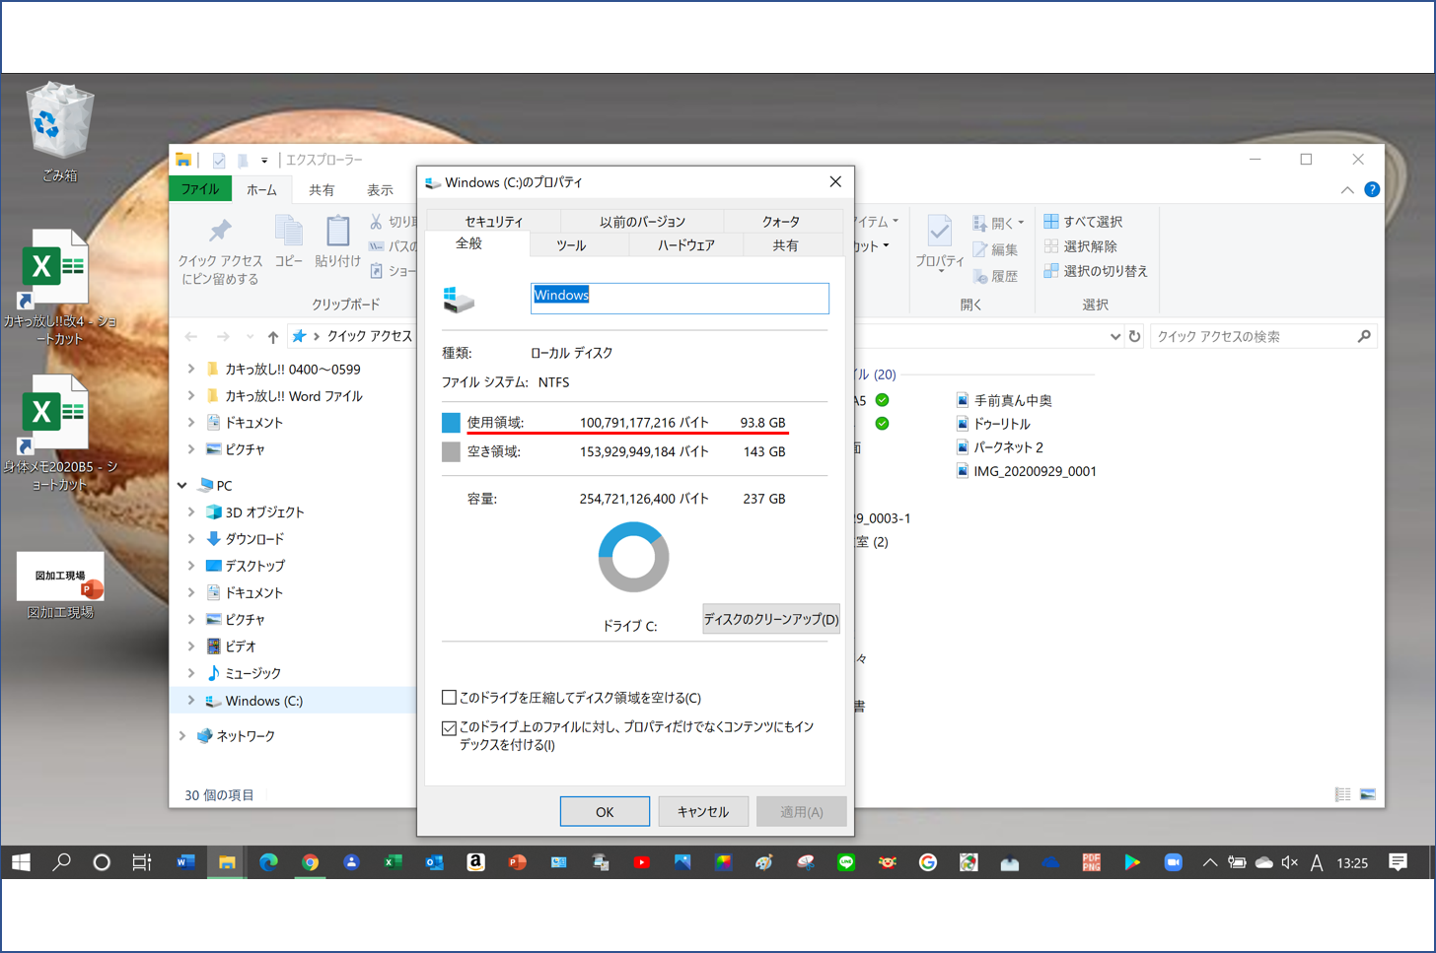Open Task View on taskbar
The height and width of the screenshot is (953, 1436).
tap(142, 862)
